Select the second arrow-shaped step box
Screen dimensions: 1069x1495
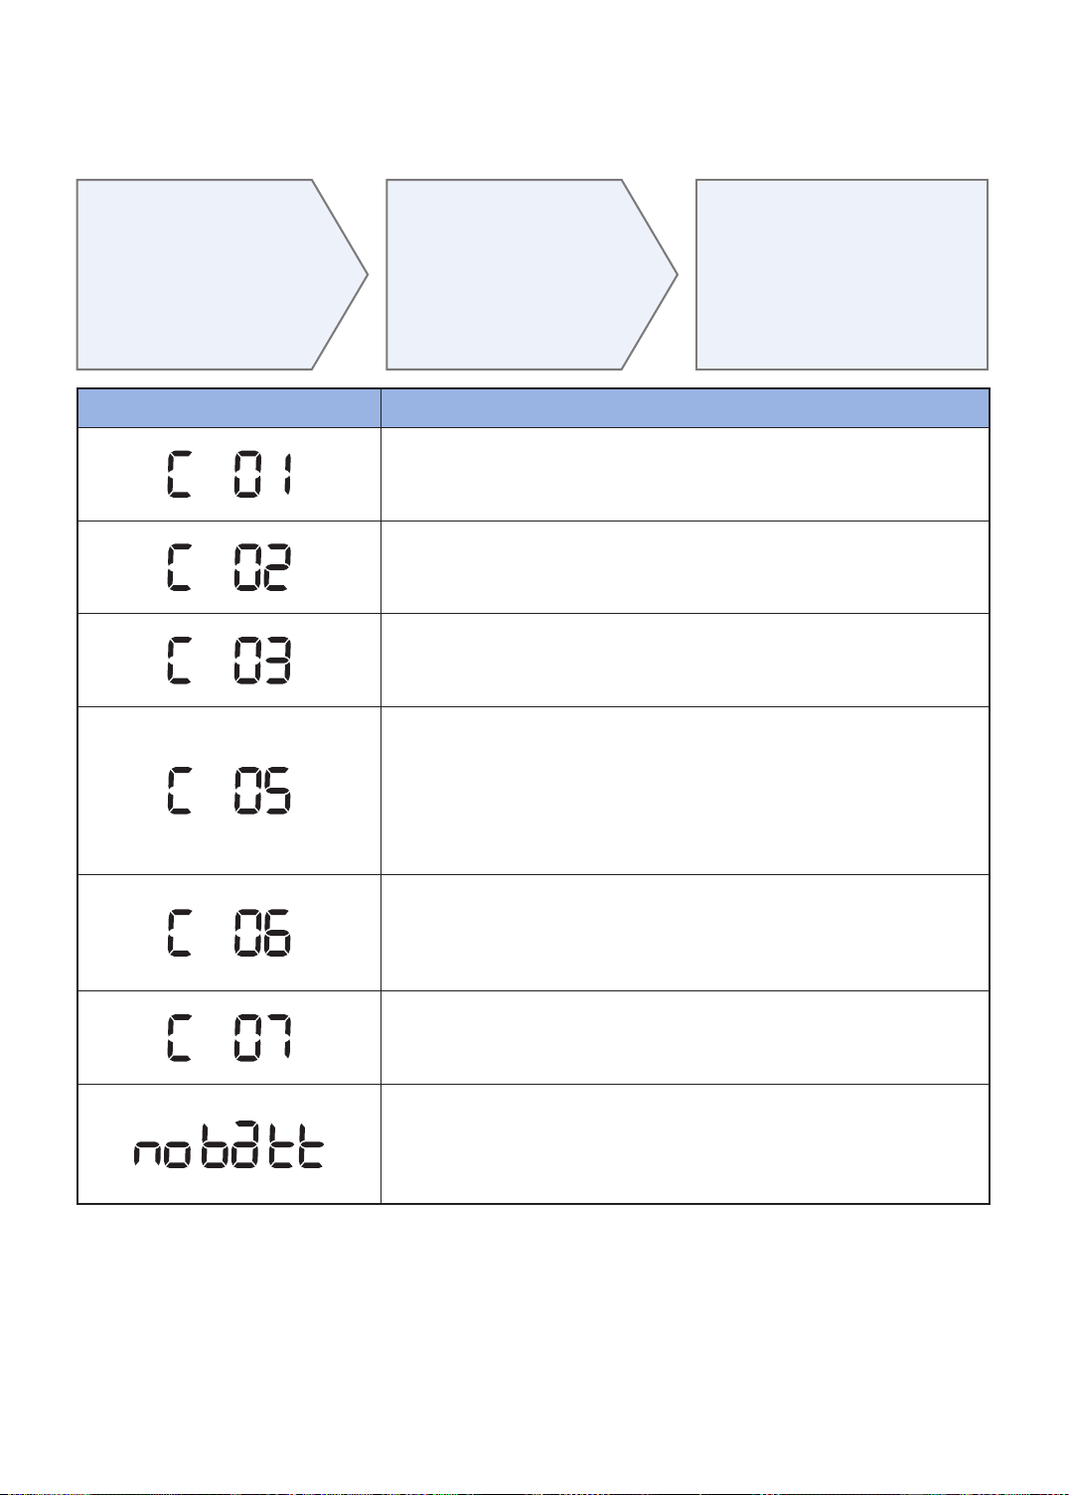[531, 275]
